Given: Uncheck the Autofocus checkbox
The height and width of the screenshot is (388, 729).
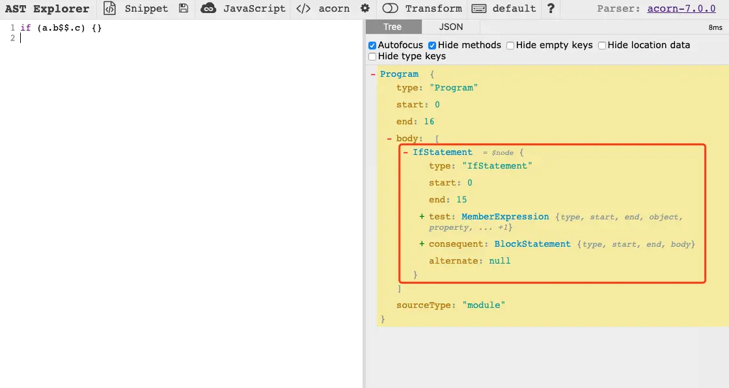Looking at the screenshot, I should (x=372, y=45).
